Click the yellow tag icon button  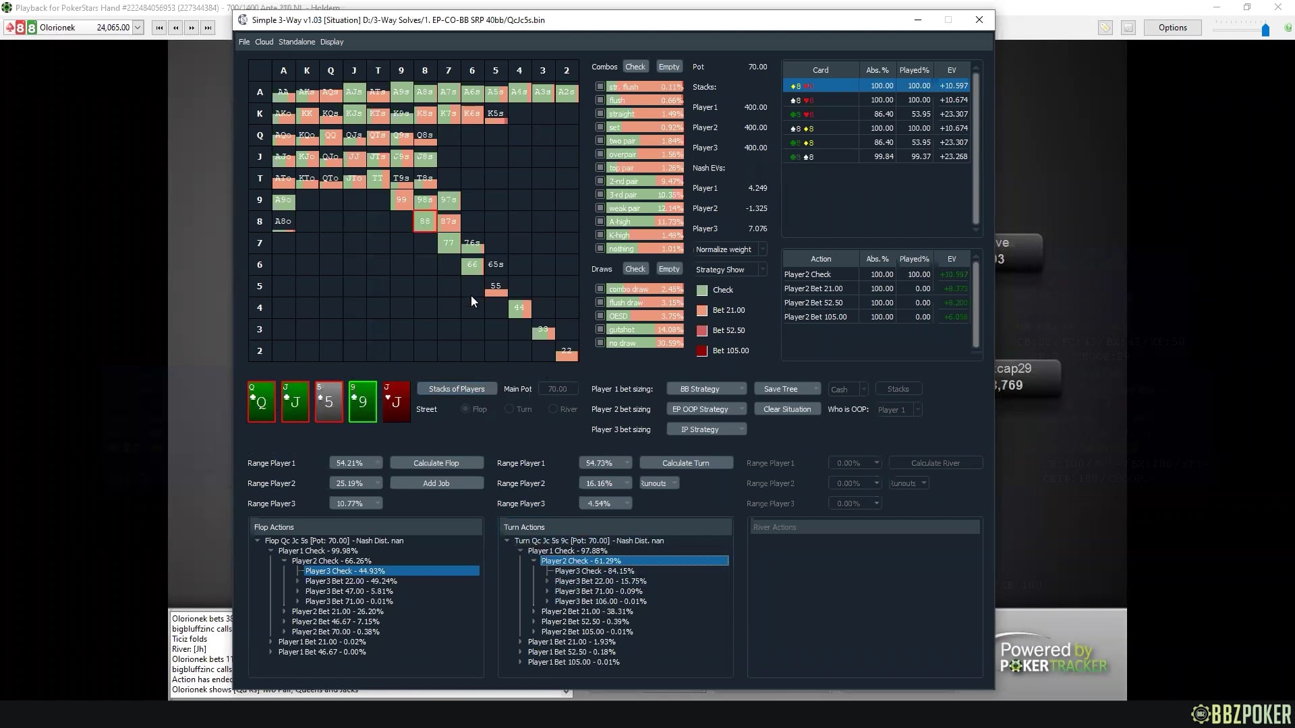pos(1105,28)
